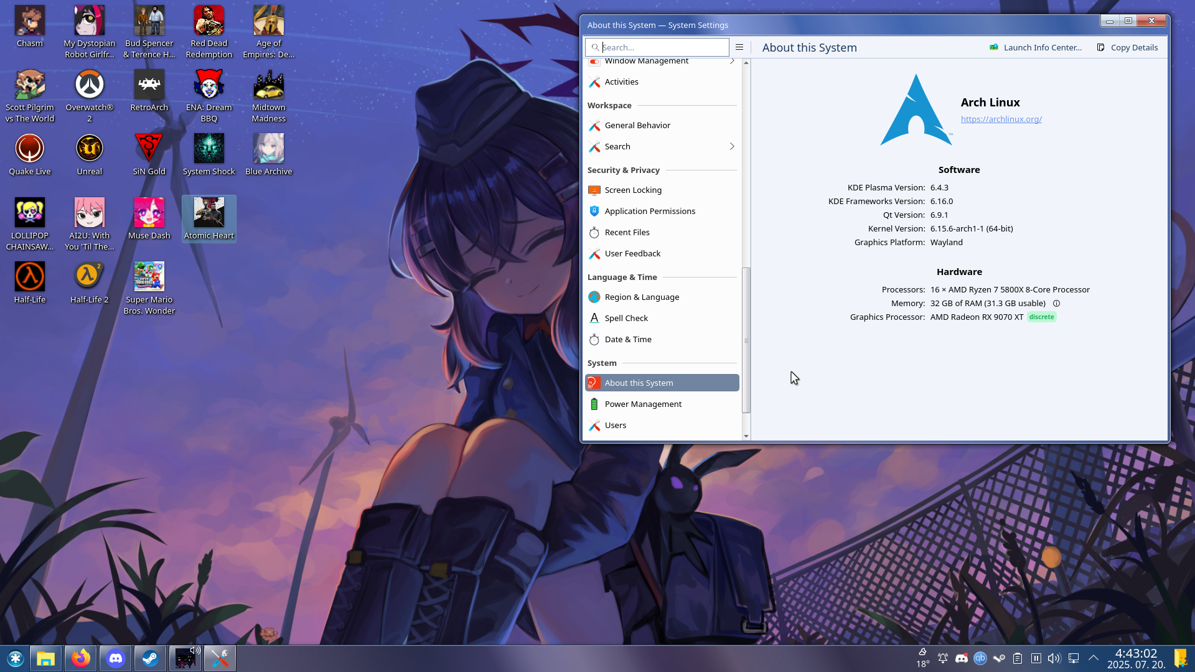Open the application launcher in the taskbar
The height and width of the screenshot is (672, 1195).
point(15,658)
